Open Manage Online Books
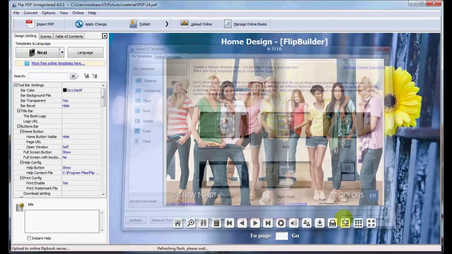The image size is (452, 254). pos(245,24)
